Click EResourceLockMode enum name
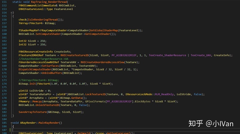This screenshot has height=134, width=240. tap(139, 94)
